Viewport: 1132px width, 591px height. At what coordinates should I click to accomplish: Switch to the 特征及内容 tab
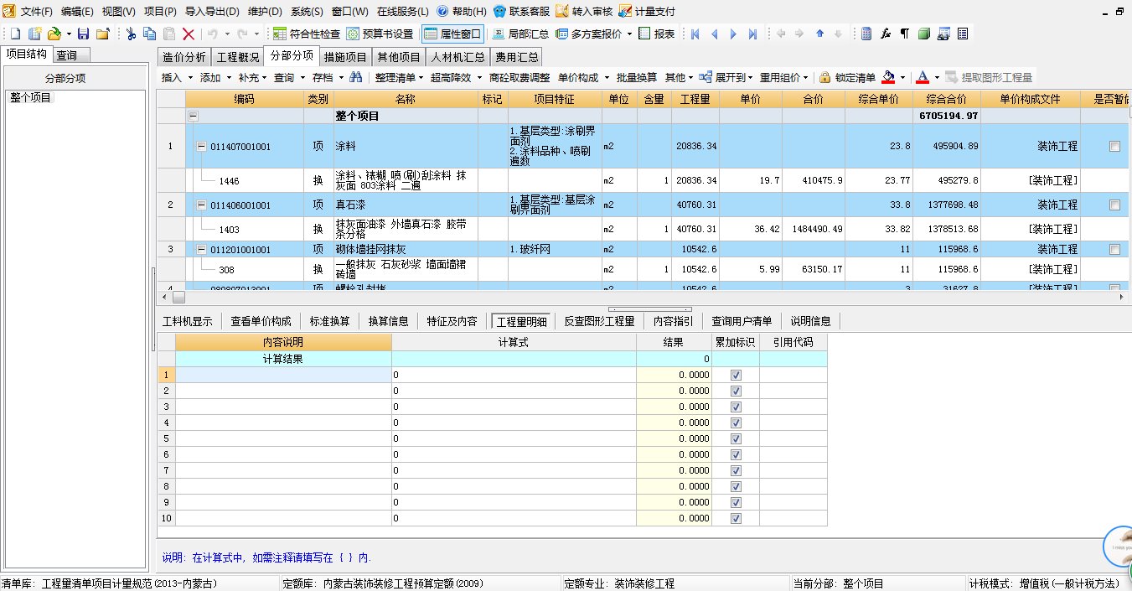[452, 321]
